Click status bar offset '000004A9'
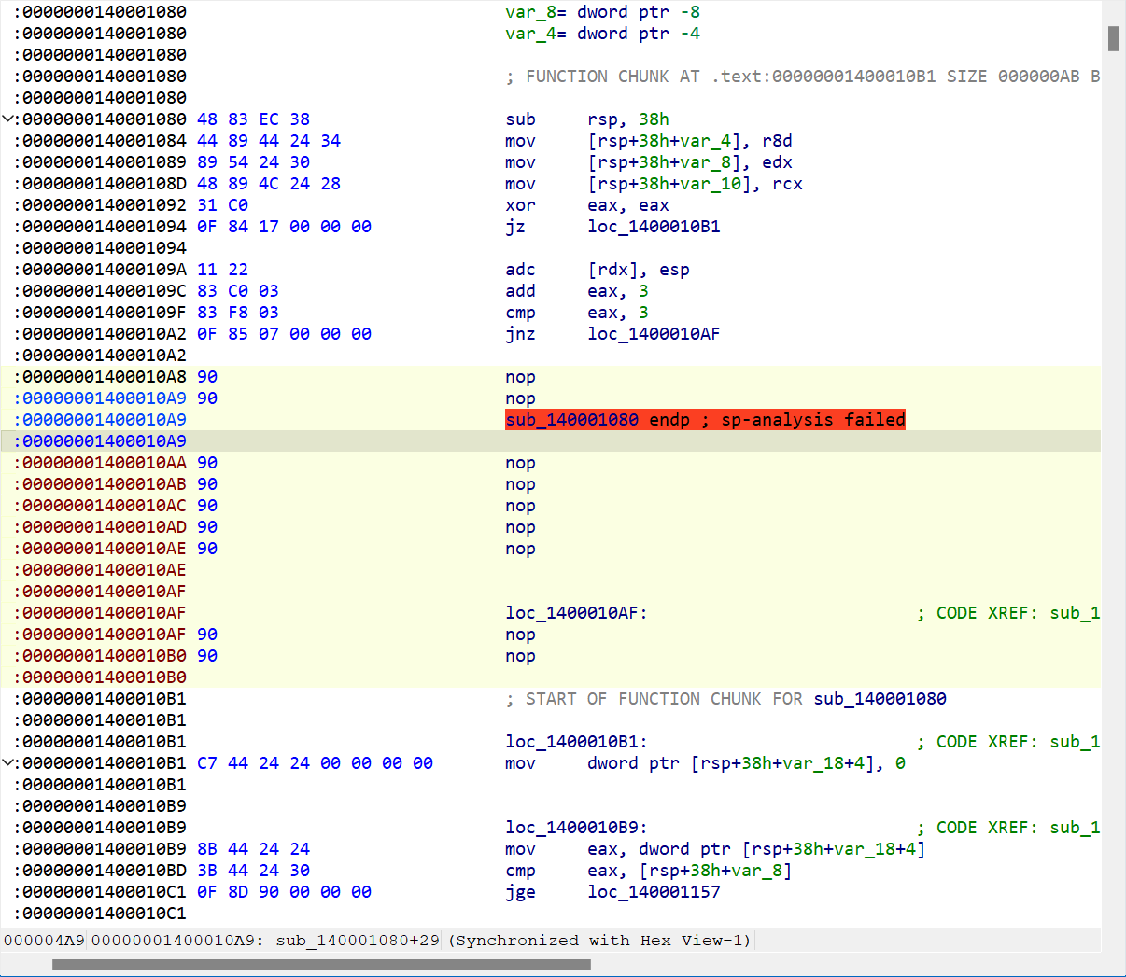The image size is (1126, 977). tap(44, 940)
